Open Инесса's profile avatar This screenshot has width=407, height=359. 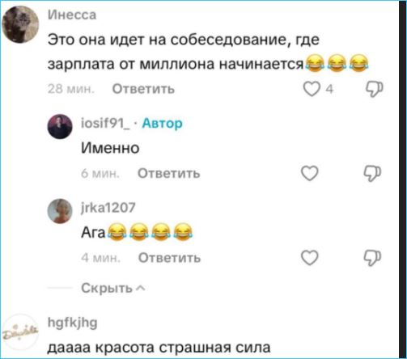click(20, 24)
